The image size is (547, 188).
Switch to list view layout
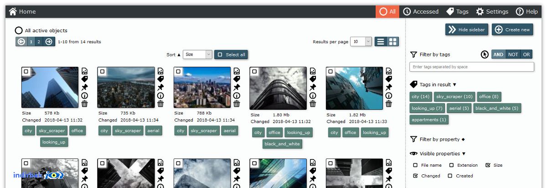381,42
